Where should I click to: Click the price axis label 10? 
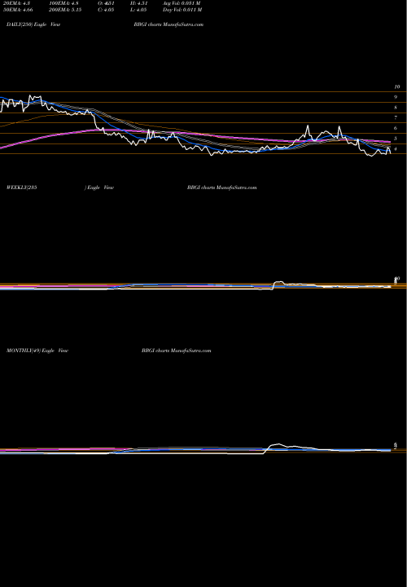click(397, 86)
